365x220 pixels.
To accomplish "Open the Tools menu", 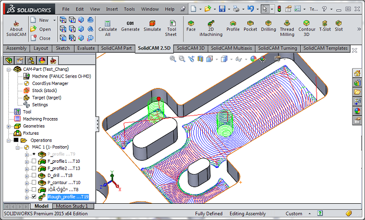I will [x=129, y=9].
